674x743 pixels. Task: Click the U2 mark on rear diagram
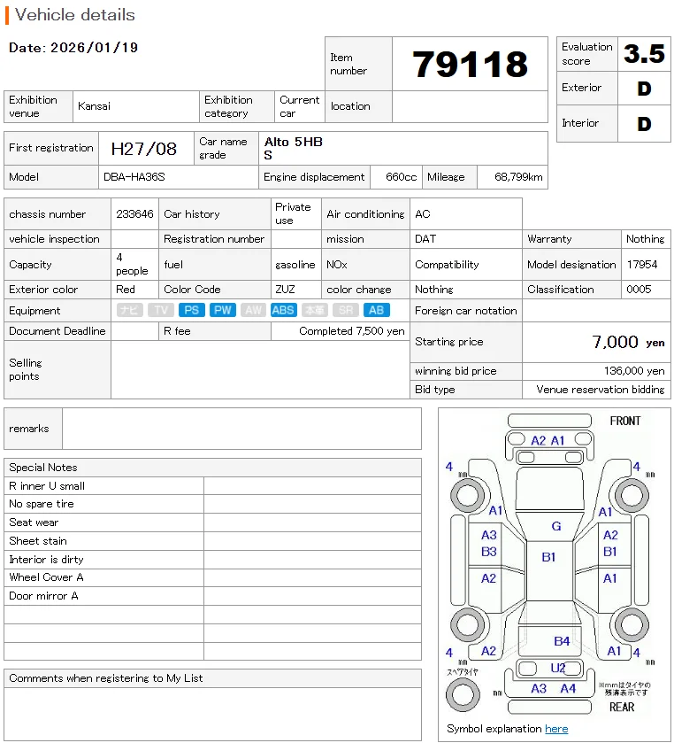557,668
